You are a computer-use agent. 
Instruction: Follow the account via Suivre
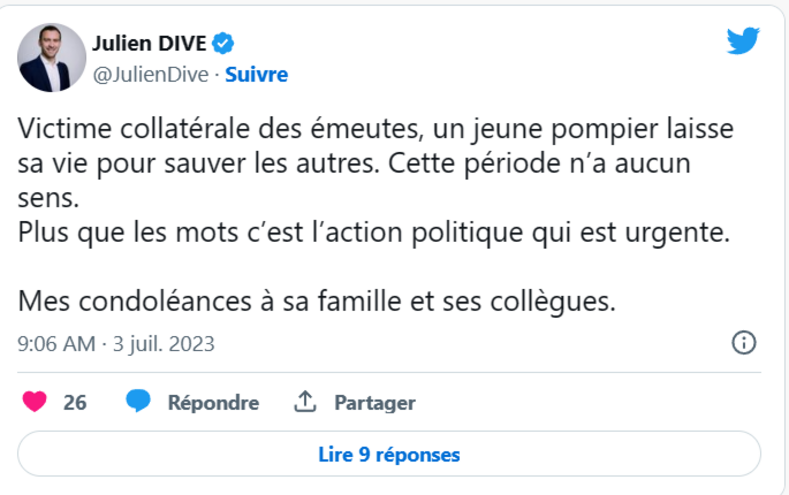(256, 75)
